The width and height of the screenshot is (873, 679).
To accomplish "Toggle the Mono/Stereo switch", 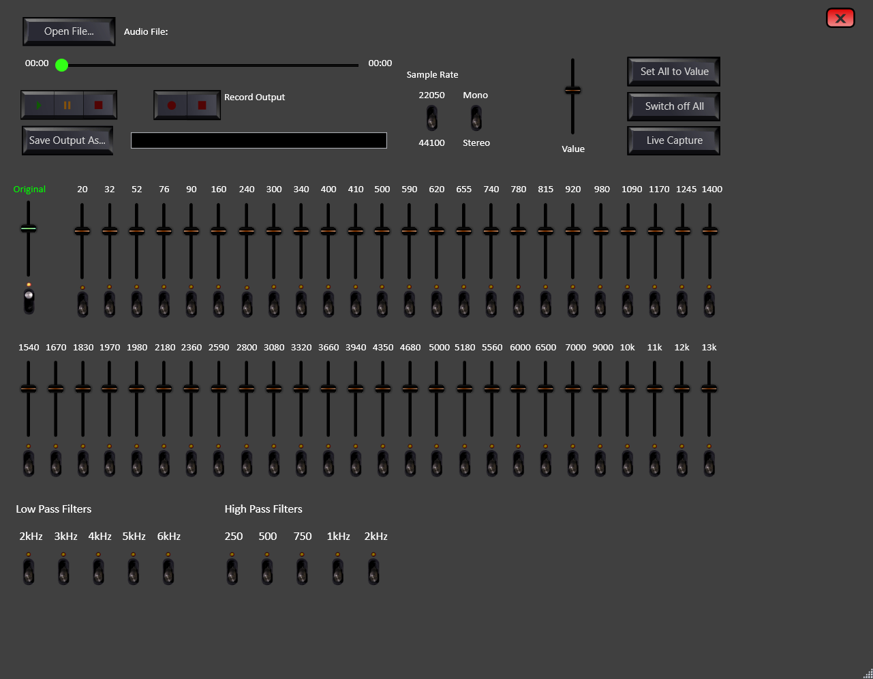I will (476, 119).
